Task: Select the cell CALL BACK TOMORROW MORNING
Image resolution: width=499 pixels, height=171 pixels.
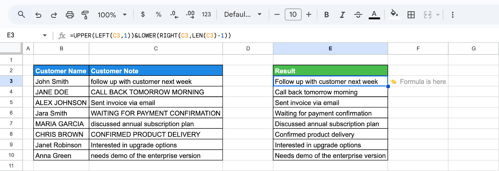Action: click(x=156, y=92)
